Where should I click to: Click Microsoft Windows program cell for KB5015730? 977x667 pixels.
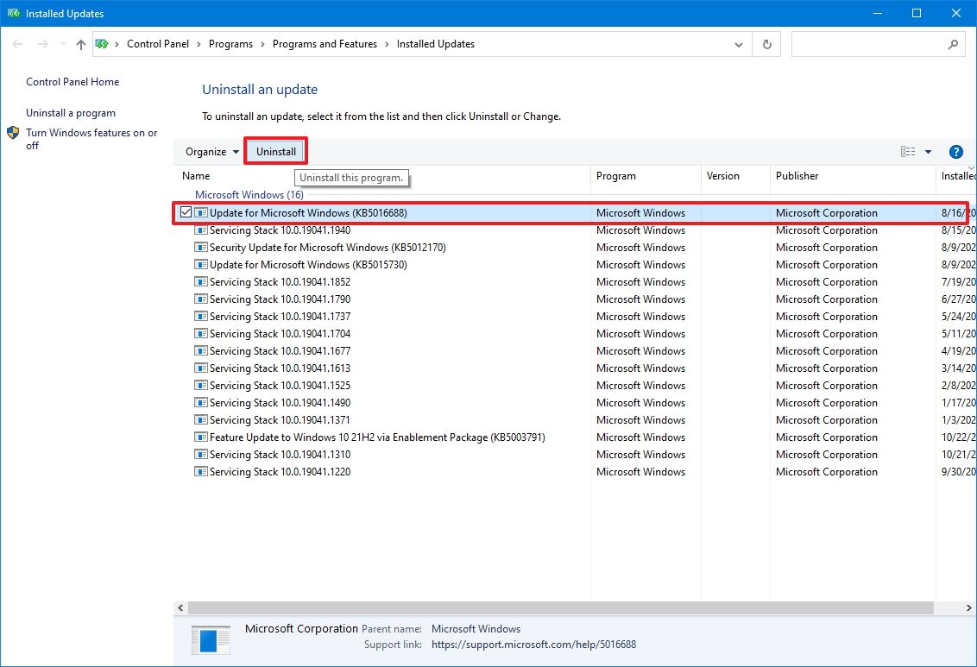640,265
